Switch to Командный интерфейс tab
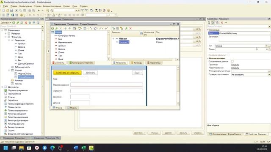 (x=81, y=63)
